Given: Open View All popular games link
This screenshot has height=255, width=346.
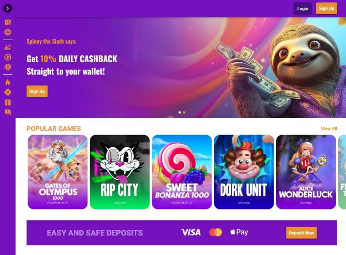Looking at the screenshot, I should [x=329, y=129].
